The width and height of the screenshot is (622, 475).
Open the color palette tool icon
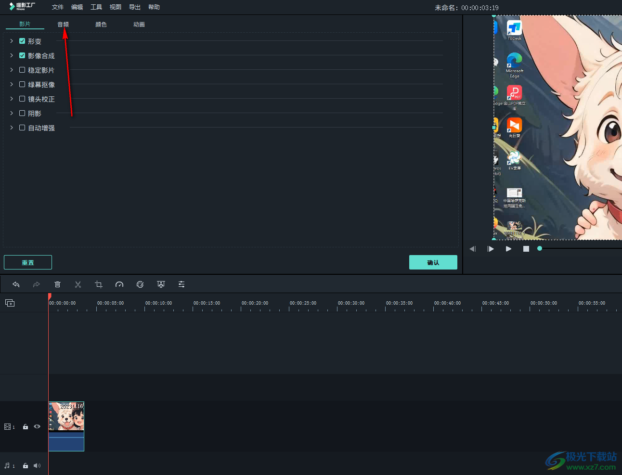point(140,284)
